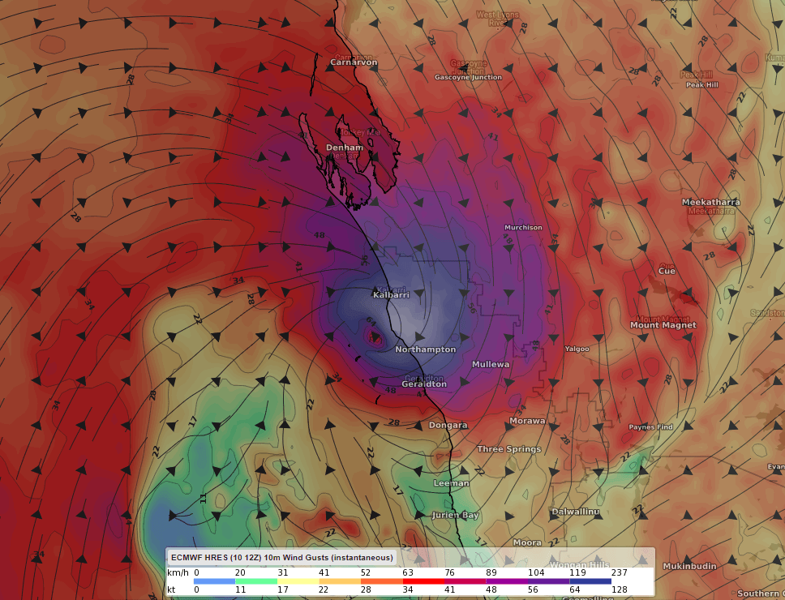Select the green 20–31 km/h legend swatch
Screen dimensions: 785x600
point(255,581)
